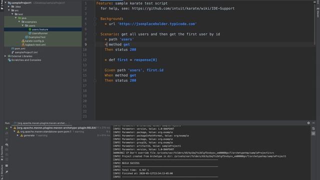Viewport: 320px width, 180px height.
Task: Click the pom.xml Maven icon
Action: click(x=12, y=48)
